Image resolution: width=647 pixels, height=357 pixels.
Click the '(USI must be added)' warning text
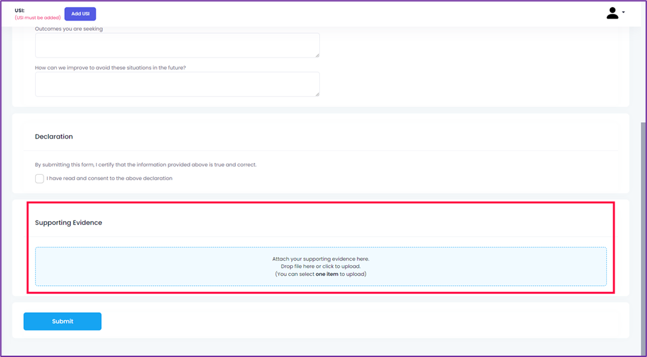tap(38, 18)
